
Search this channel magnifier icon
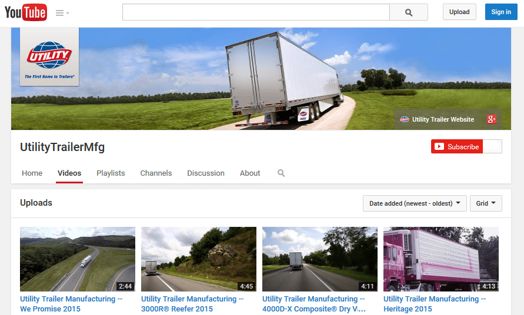click(281, 173)
